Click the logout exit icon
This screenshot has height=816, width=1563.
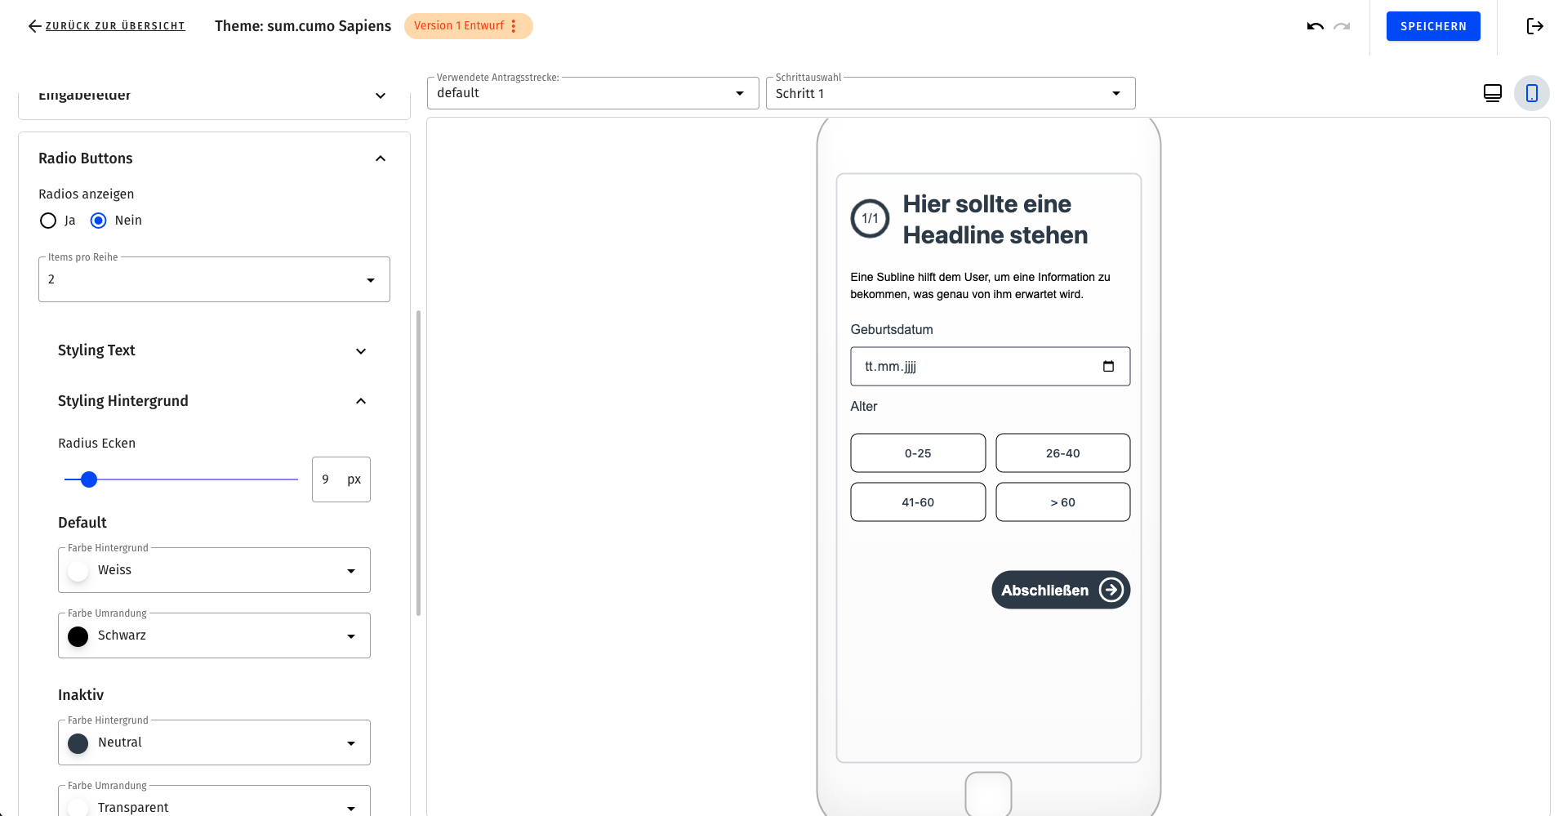coord(1534,26)
